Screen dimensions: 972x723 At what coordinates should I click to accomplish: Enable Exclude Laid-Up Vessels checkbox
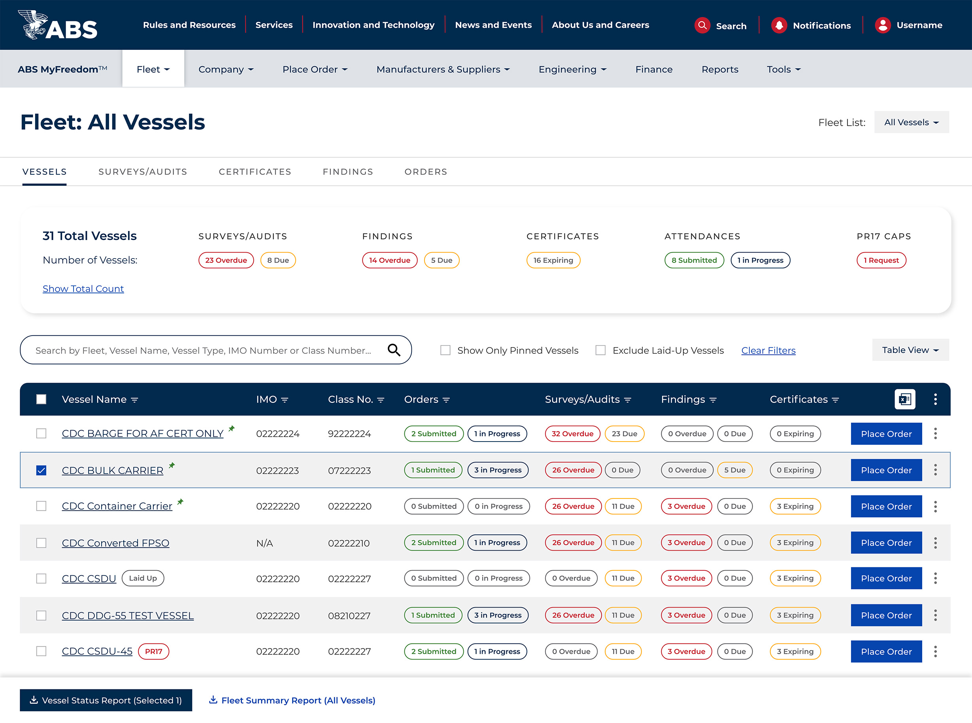coord(600,350)
